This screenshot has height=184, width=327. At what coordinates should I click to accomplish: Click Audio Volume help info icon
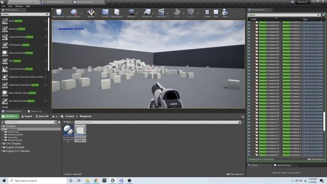coord(45,21)
